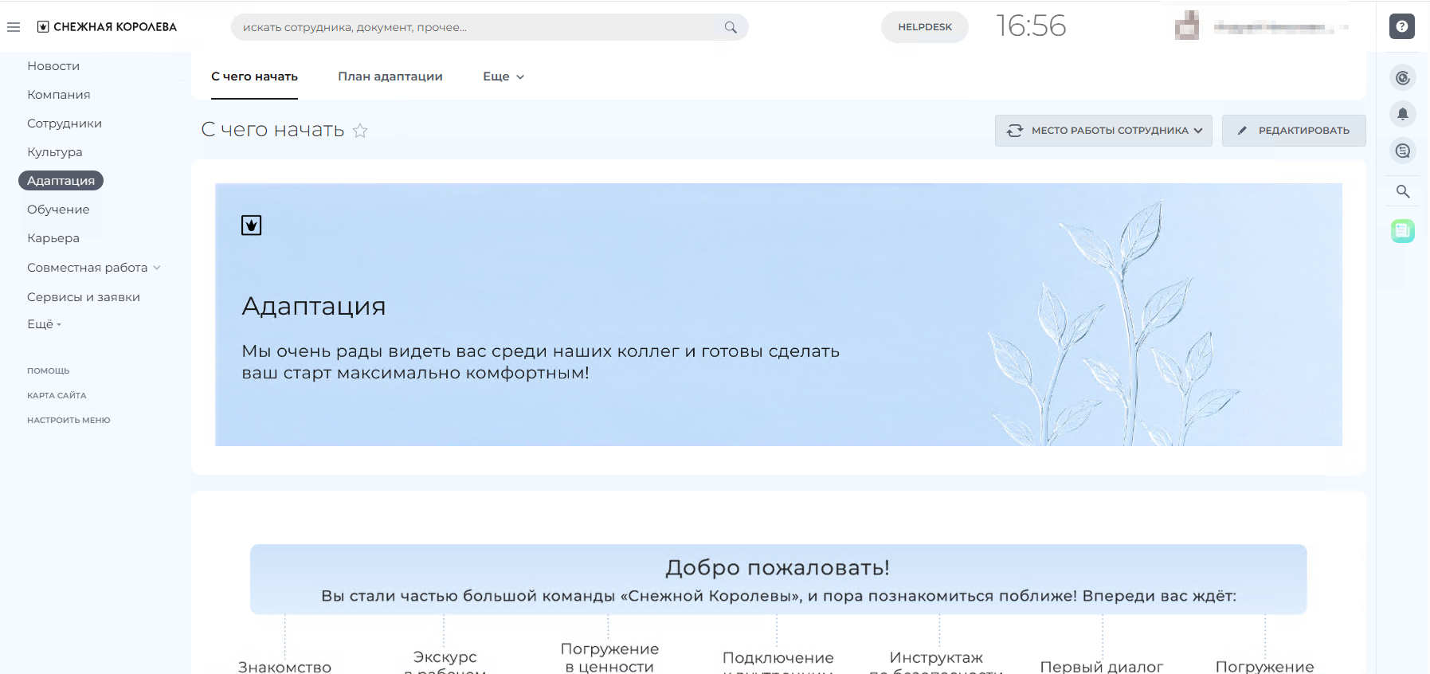Open the chat bubble icon in the right panel

(1403, 151)
